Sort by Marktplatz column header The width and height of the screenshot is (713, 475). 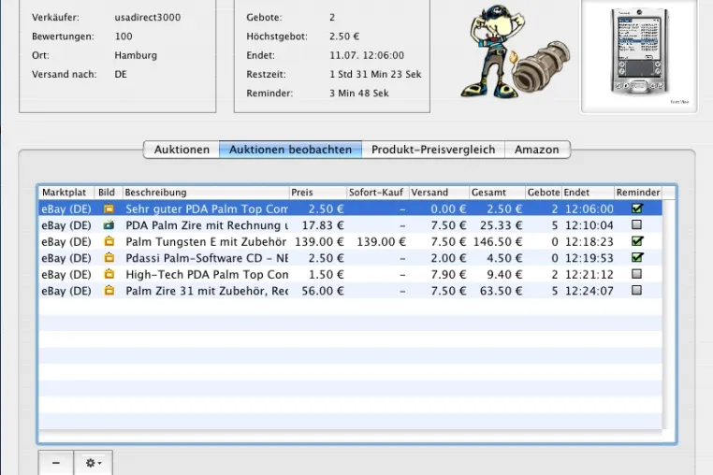pos(66,193)
